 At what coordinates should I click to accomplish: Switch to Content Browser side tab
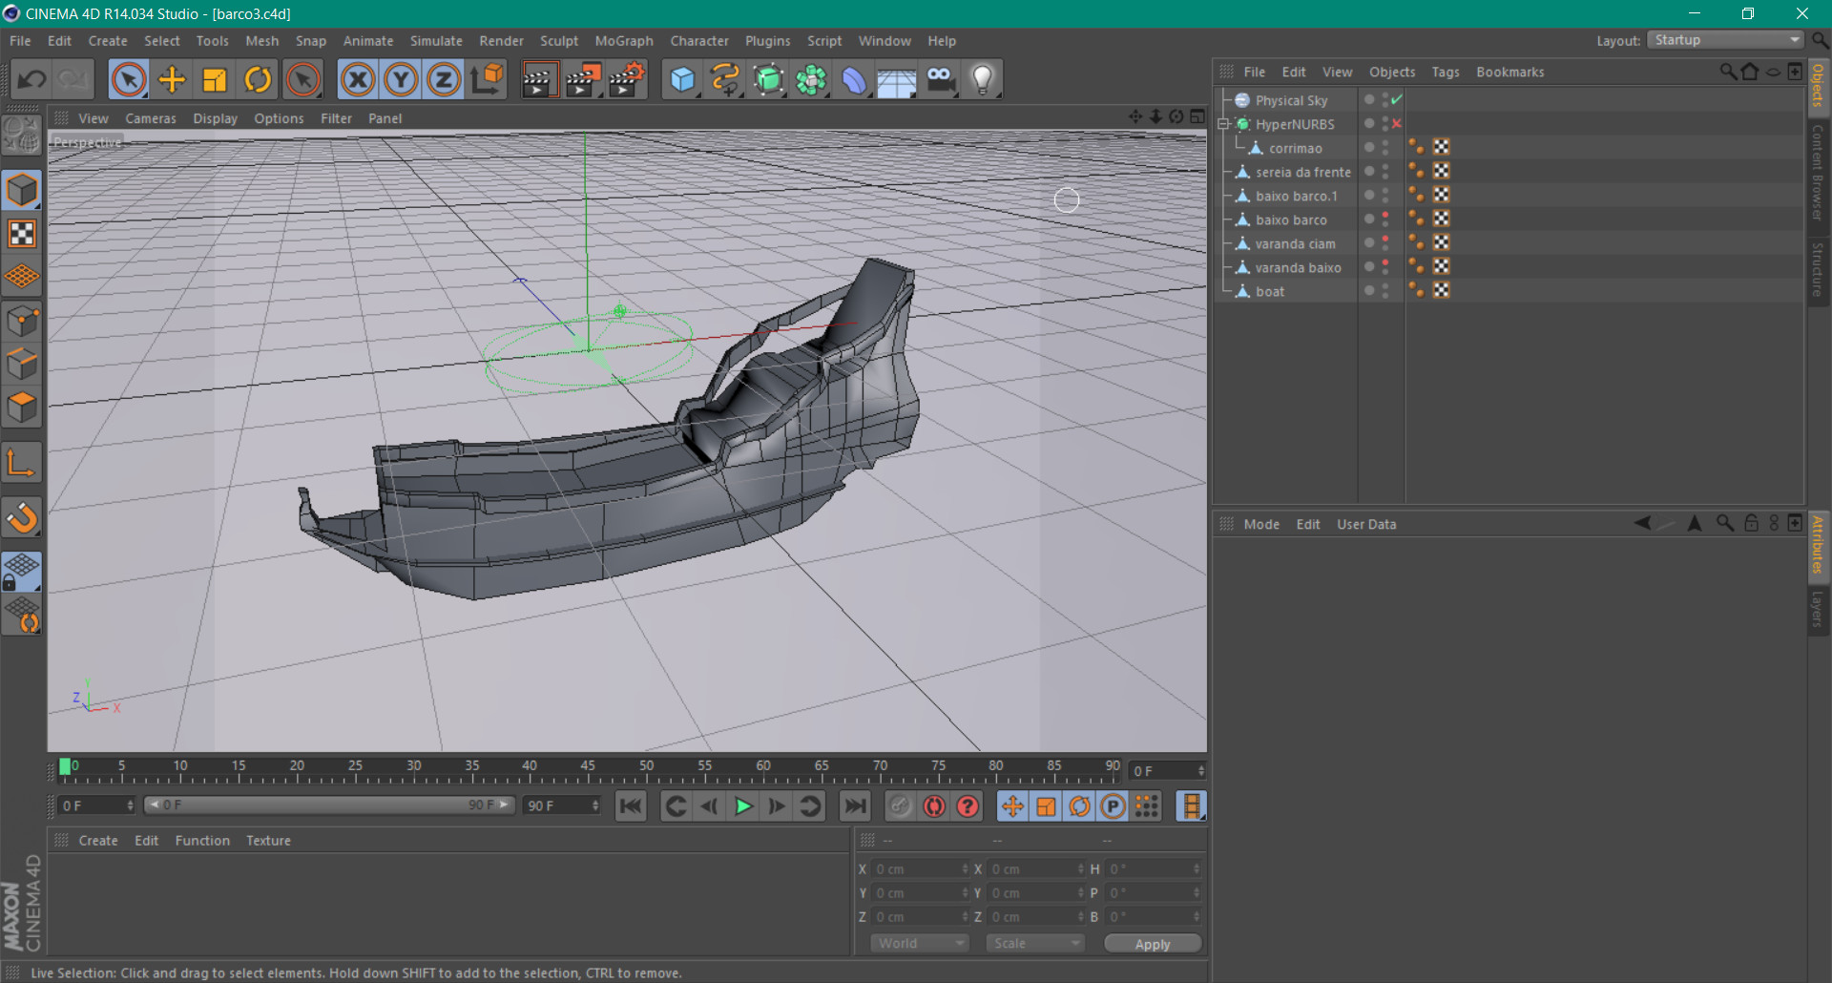(1818, 173)
